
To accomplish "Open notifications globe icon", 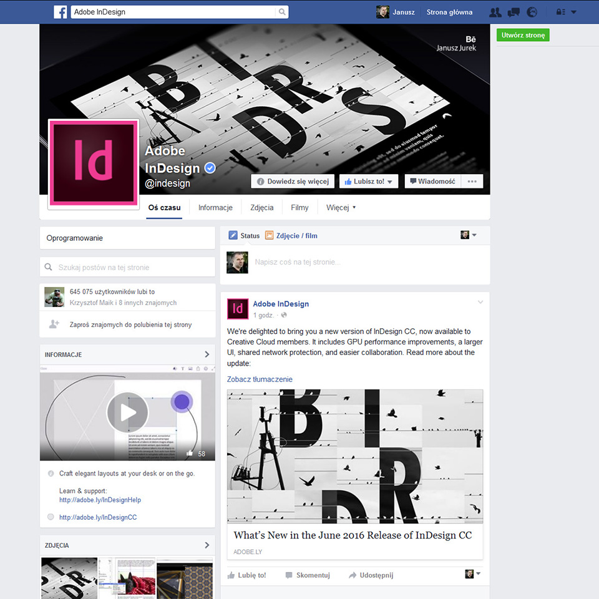I will [532, 12].
